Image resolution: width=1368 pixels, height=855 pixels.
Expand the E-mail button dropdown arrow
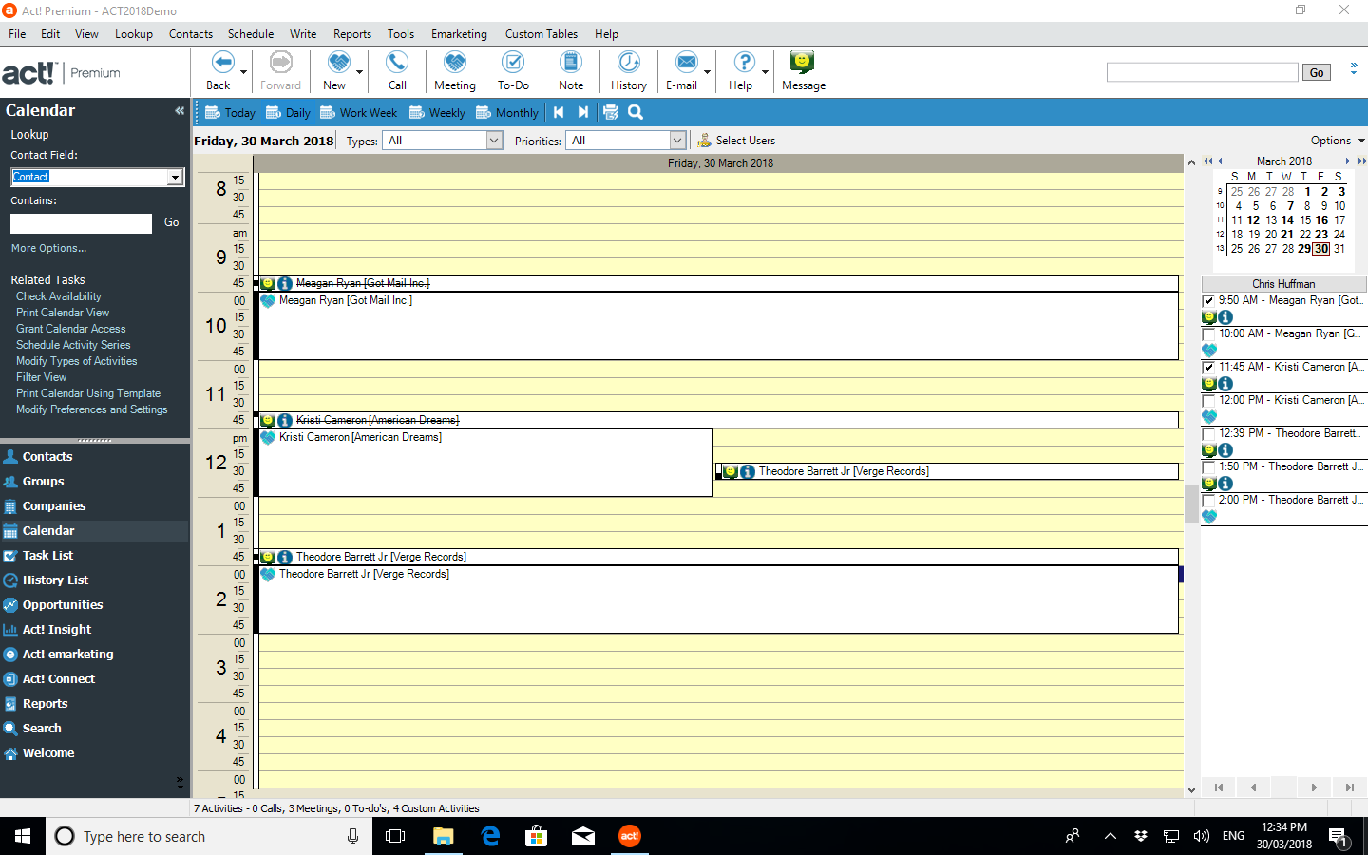point(707,72)
